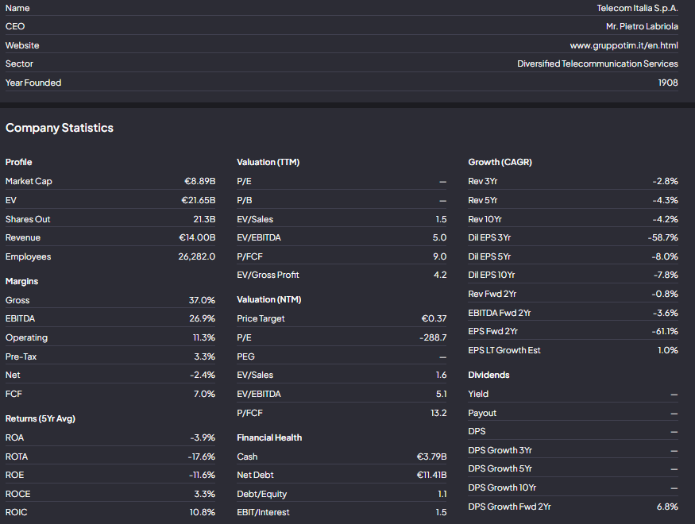This screenshot has height=524, width=695.
Task: Click the Dil EPS 5Yr value -8.0%
Action: point(665,257)
